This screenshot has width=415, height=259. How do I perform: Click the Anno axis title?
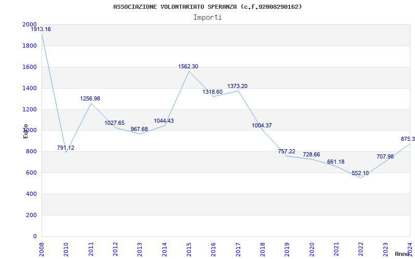(x=403, y=254)
